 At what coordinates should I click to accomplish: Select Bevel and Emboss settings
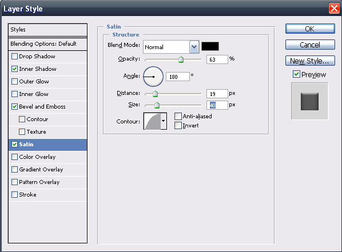42,107
